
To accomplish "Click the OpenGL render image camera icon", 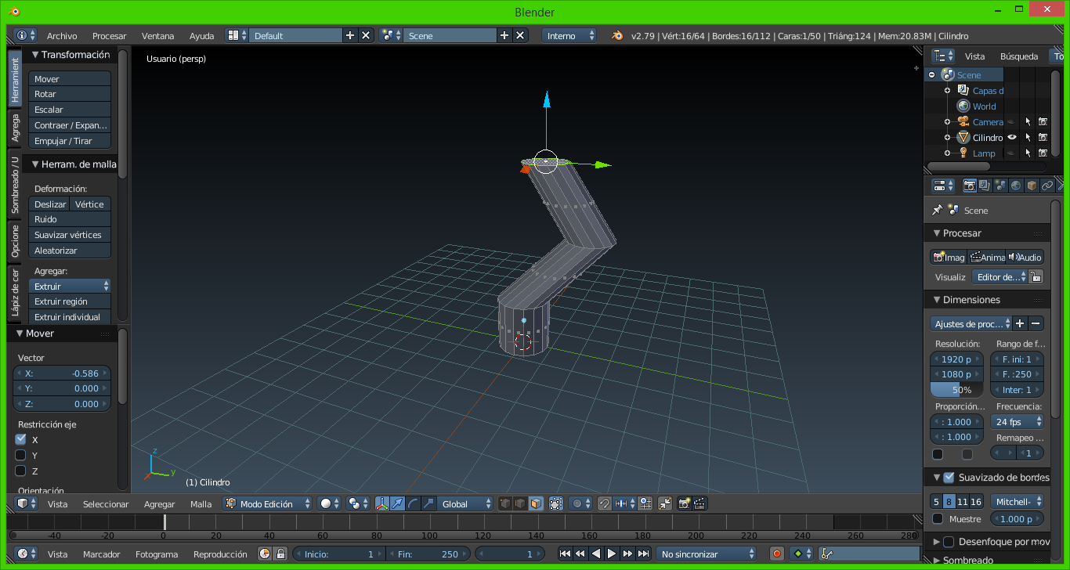I will pyautogui.click(x=684, y=504).
